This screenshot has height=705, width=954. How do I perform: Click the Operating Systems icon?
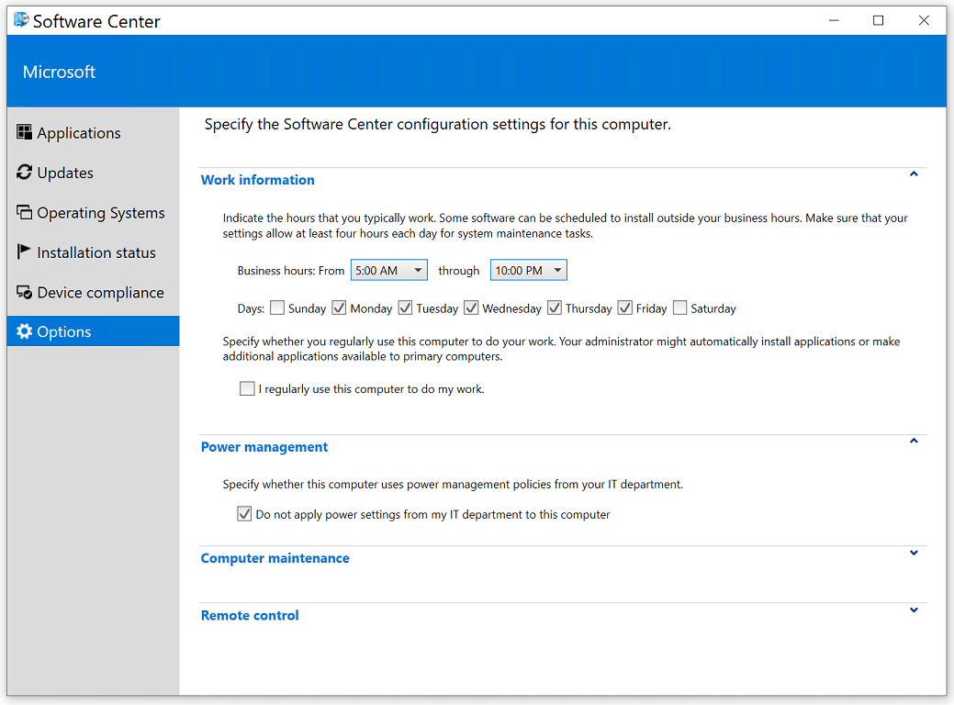[23, 212]
